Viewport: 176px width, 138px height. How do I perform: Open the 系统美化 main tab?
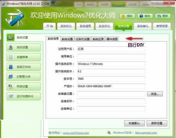[x=143, y=26]
